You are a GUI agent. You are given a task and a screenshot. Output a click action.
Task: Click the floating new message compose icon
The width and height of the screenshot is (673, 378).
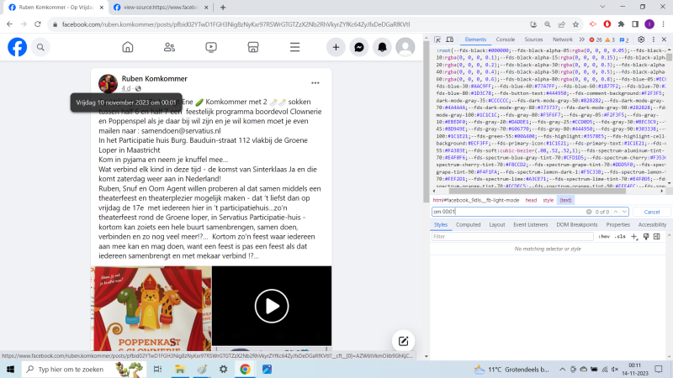403,341
